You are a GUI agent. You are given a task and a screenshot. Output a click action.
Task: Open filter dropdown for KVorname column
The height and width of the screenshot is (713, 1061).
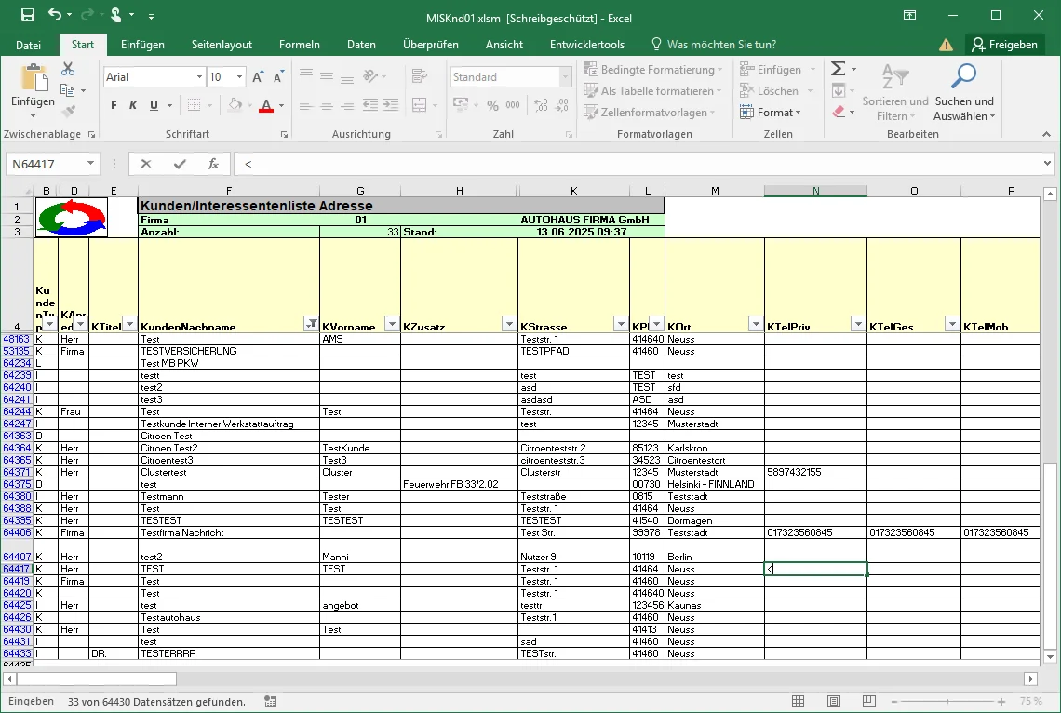392,324
